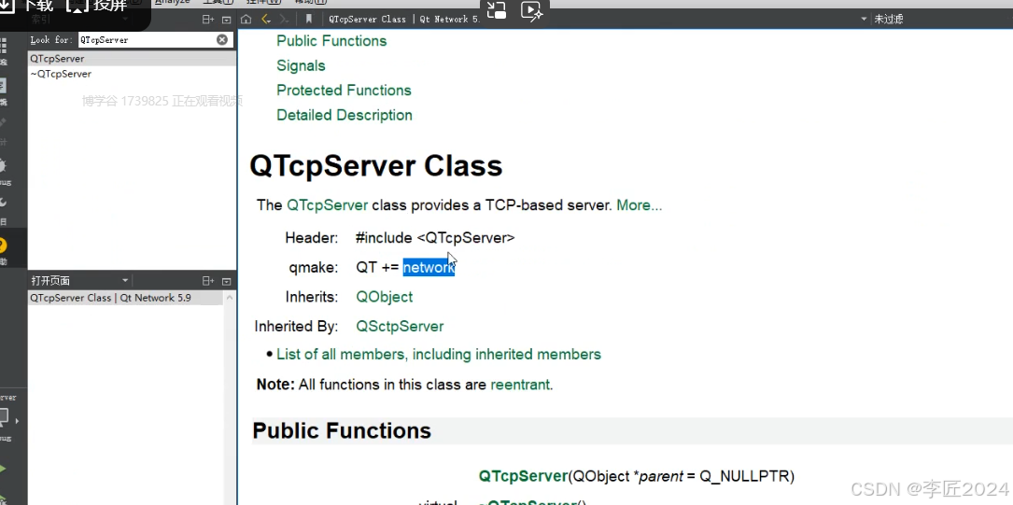Screen dimensions: 1013x505
Task: Close the 打开页面 panel
Action: 226,281
